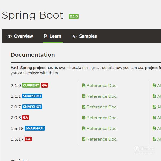Open the Samples tab
Viewport: 161px width, 161px height.
coord(85,36)
